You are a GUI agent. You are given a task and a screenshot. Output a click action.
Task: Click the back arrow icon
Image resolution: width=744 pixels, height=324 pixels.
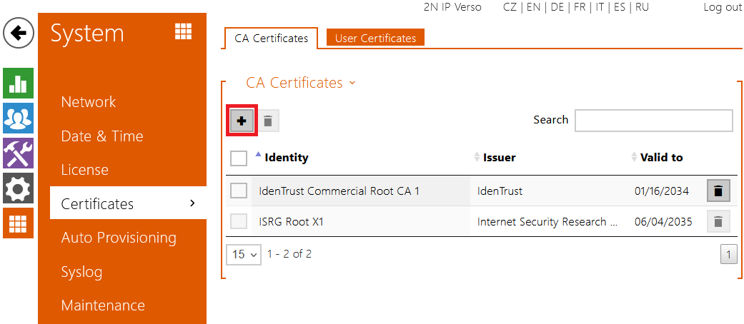point(19,34)
